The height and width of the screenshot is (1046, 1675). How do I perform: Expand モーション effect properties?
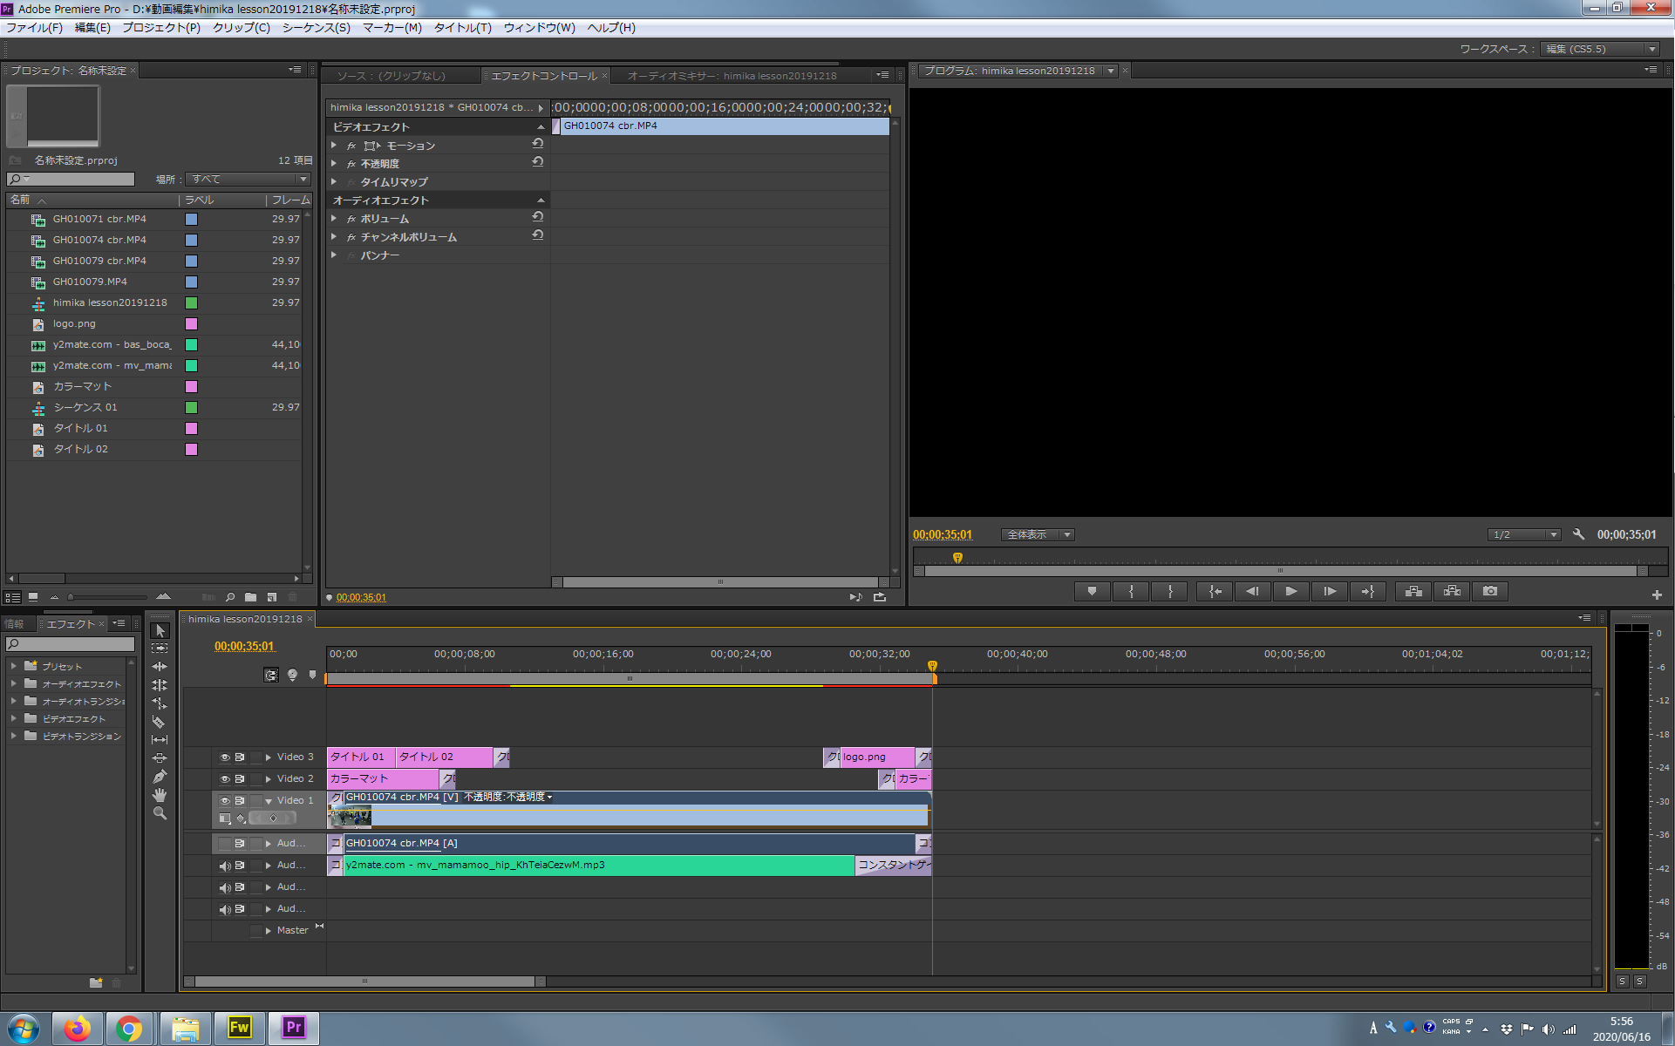[x=334, y=146]
